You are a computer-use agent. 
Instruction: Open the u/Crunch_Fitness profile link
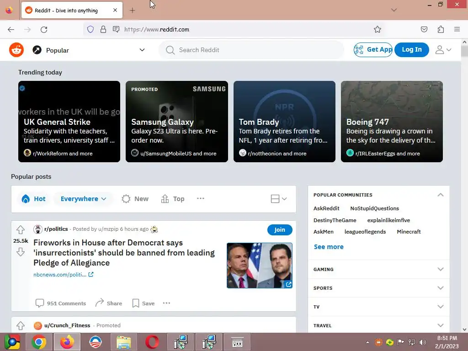pos(67,325)
